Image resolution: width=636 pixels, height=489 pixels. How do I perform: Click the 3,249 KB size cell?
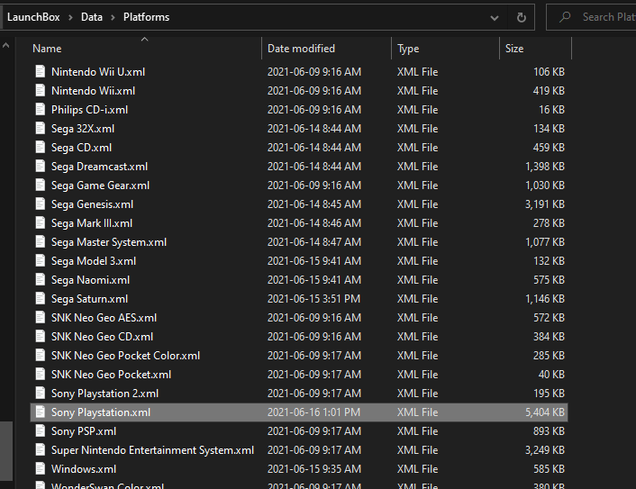click(x=545, y=450)
